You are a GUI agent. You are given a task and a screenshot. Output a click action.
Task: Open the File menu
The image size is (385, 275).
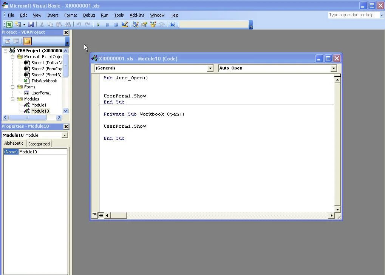click(11, 15)
